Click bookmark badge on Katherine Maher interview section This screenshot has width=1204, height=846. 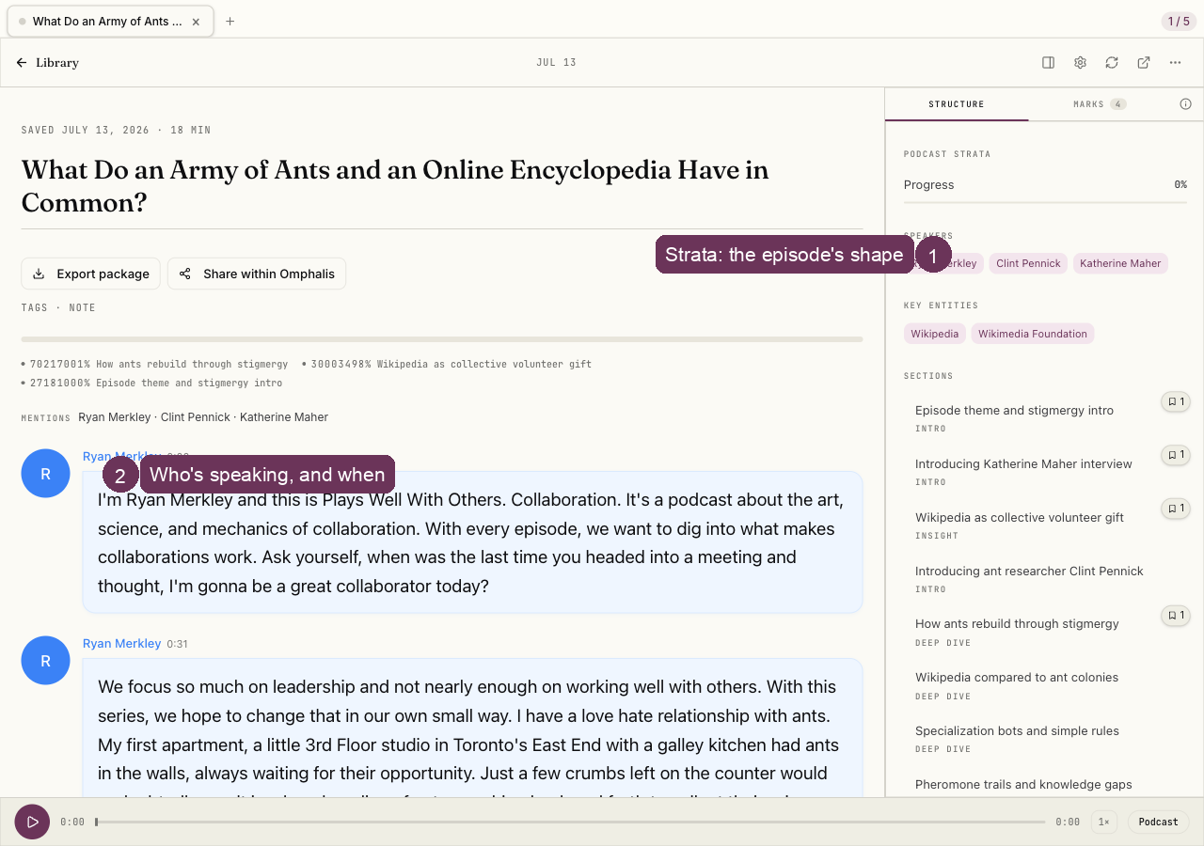1176,455
